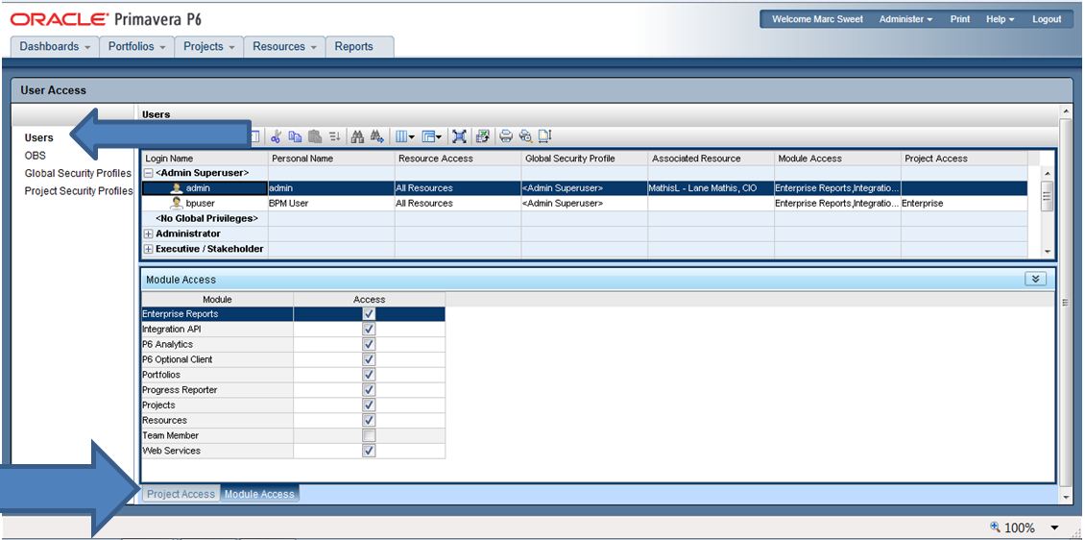Uncheck Progress Reporter access checkbox
Image resolution: width=1085 pixels, height=540 pixels.
(x=369, y=390)
